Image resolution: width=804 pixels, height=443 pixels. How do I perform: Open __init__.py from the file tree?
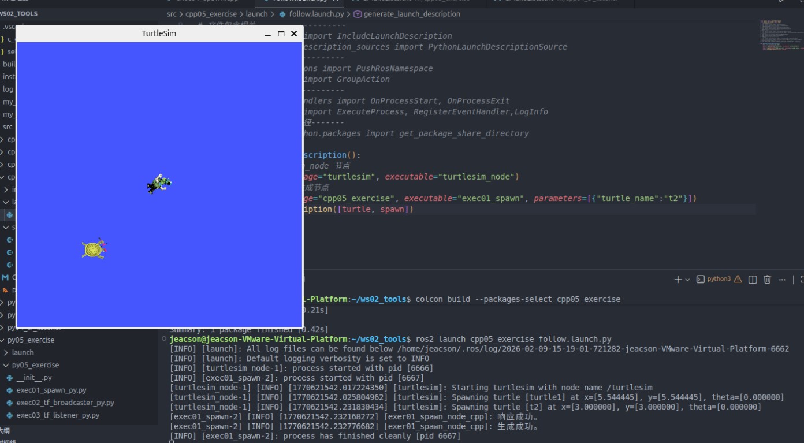[x=34, y=378]
